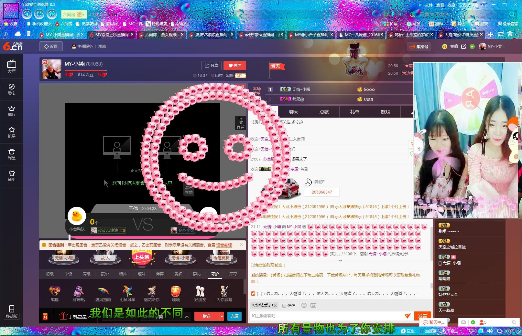This screenshot has height=336, width=522.
Task: Reload the page with the refresh button
Action: [39, 14]
